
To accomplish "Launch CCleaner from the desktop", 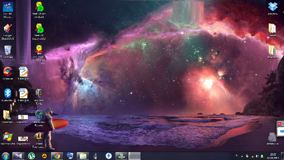I will 8,73.
